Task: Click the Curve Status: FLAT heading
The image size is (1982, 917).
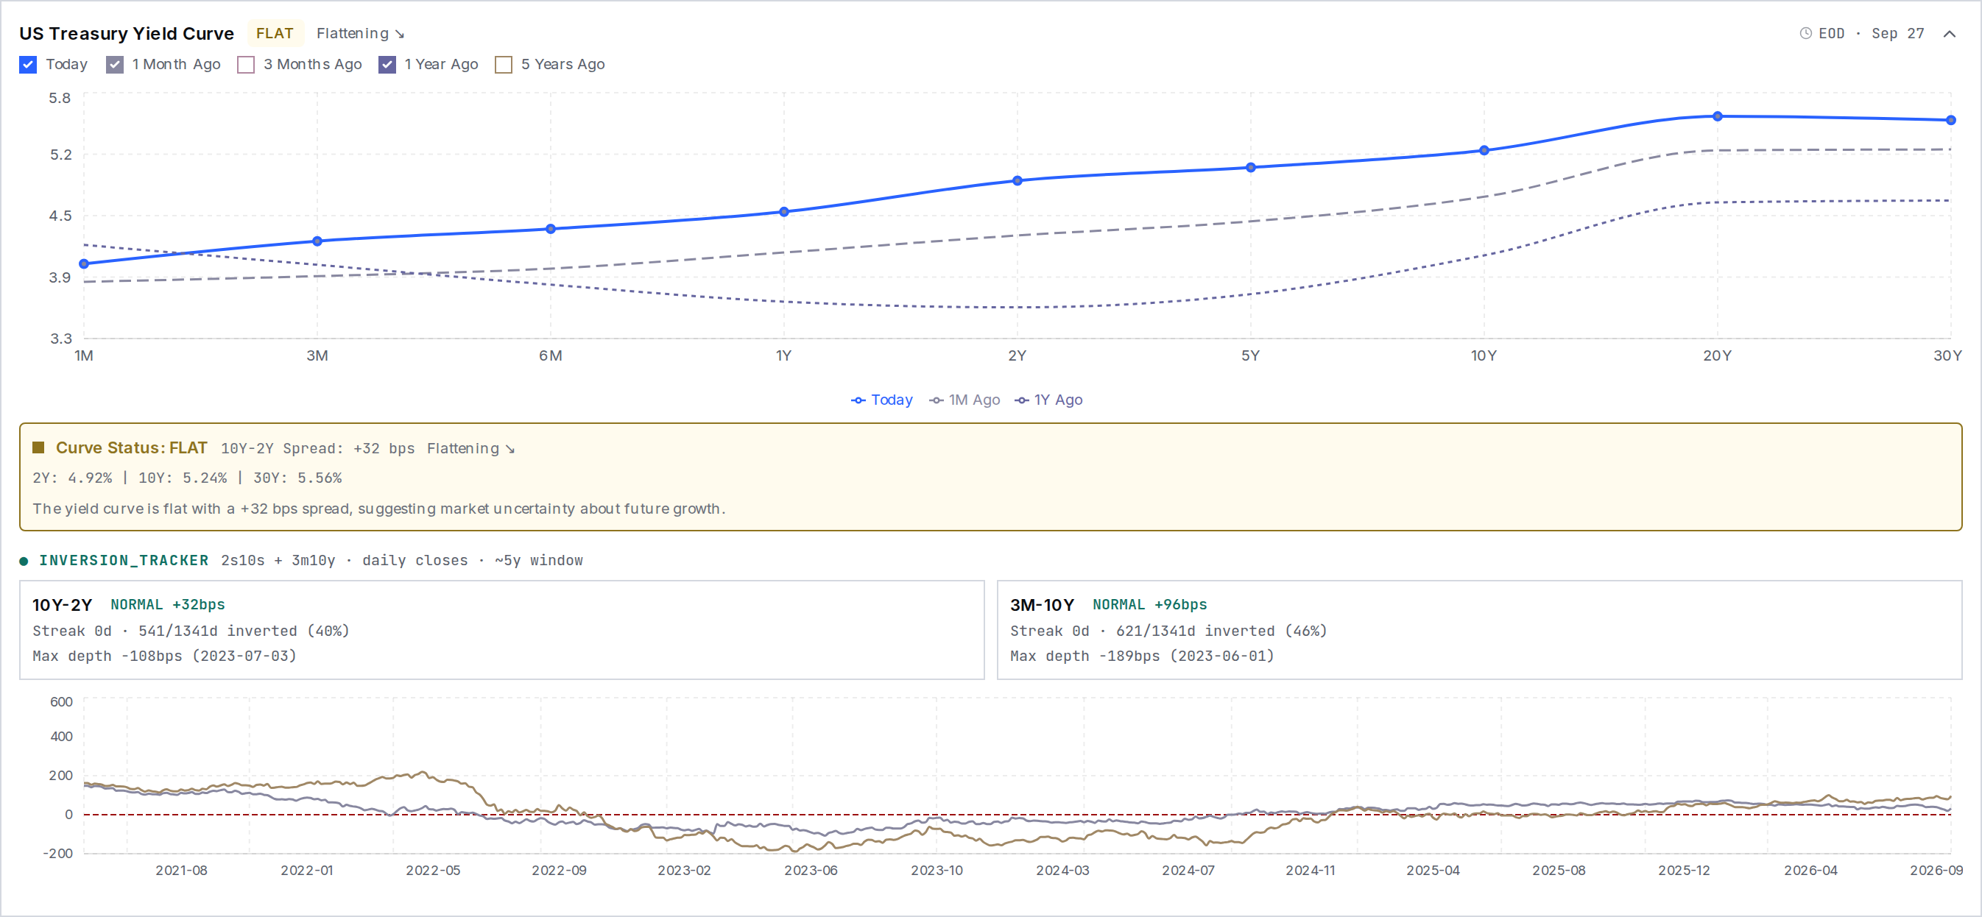Action: [x=132, y=447]
